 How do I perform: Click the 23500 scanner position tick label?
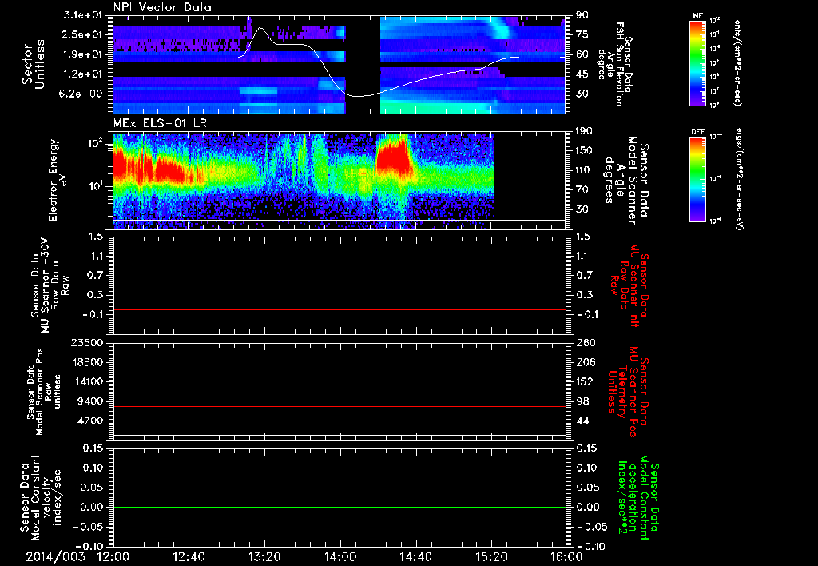(x=89, y=343)
